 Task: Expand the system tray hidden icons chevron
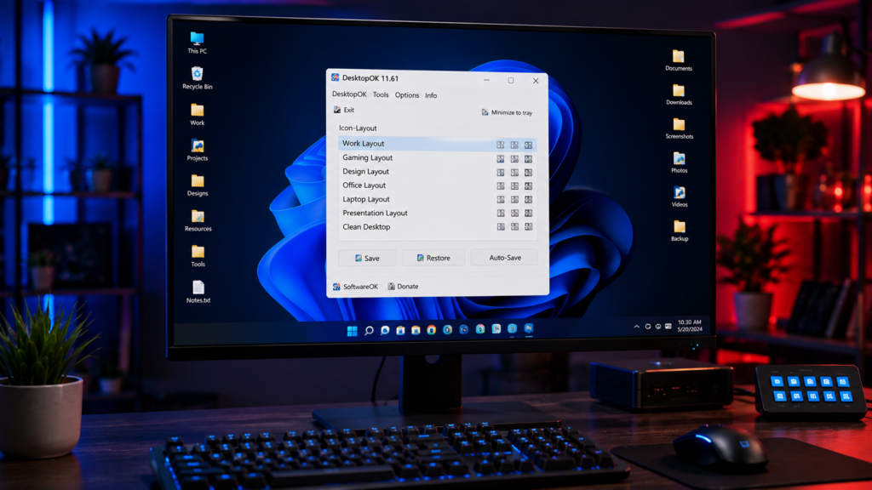point(637,327)
